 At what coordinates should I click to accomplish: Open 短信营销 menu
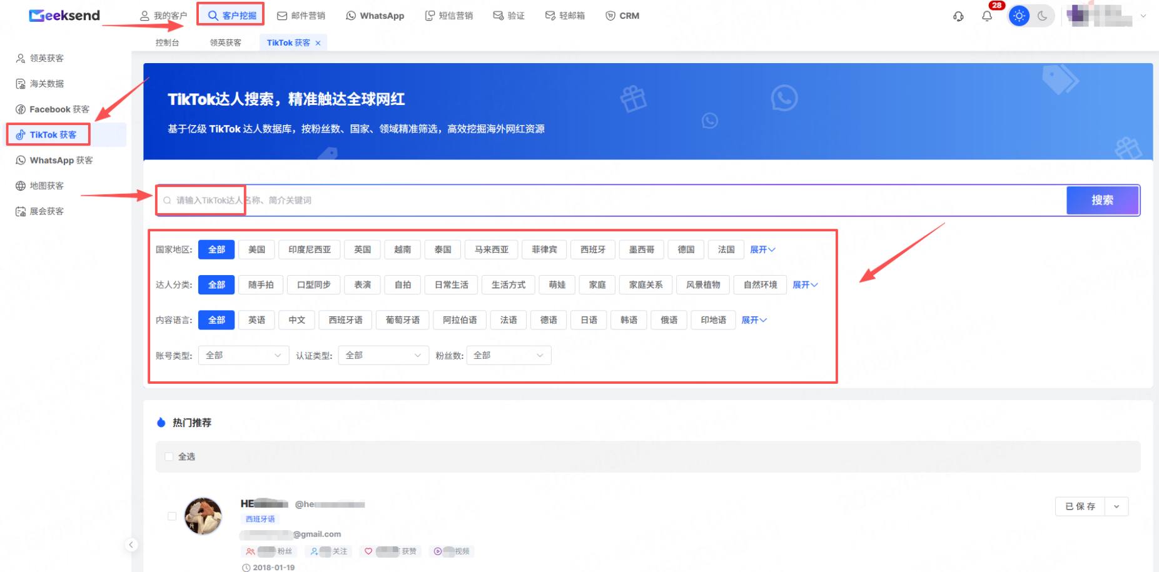[449, 16]
